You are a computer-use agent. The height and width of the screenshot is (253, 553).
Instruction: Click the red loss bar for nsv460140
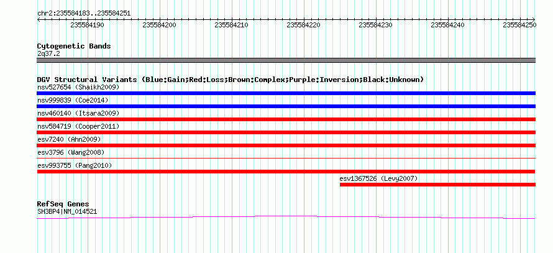tap(286, 119)
